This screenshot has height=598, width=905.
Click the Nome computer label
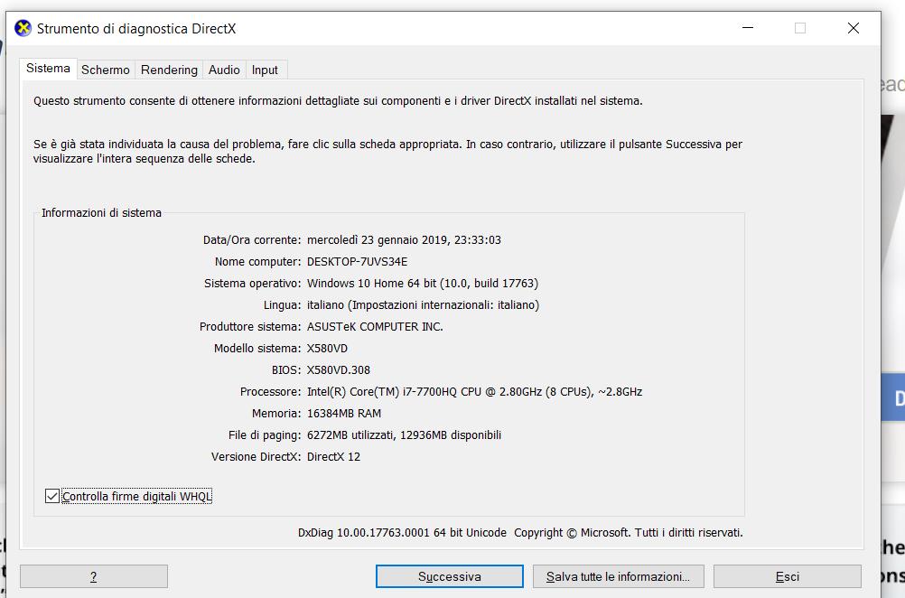258,261
